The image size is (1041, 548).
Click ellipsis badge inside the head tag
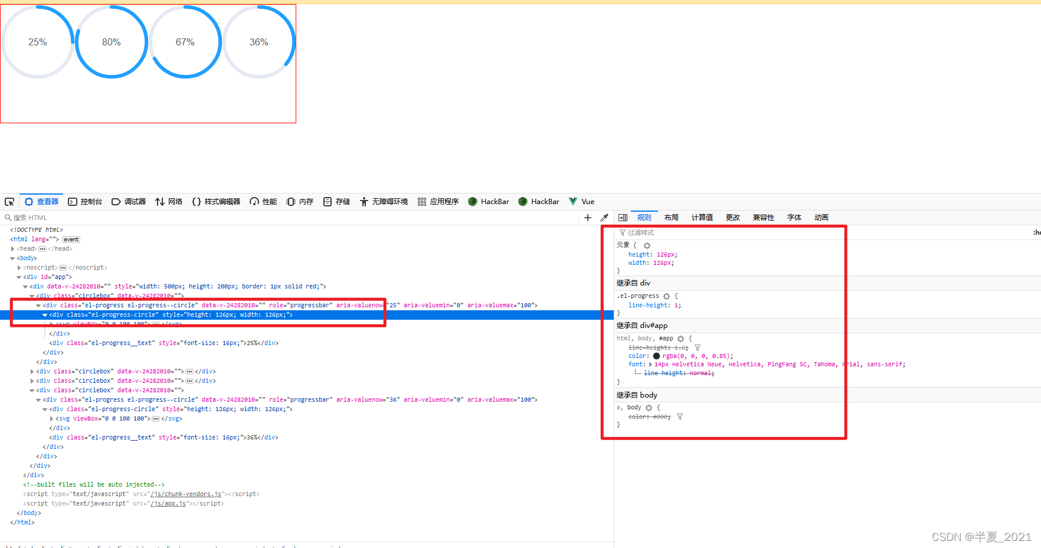[42, 249]
